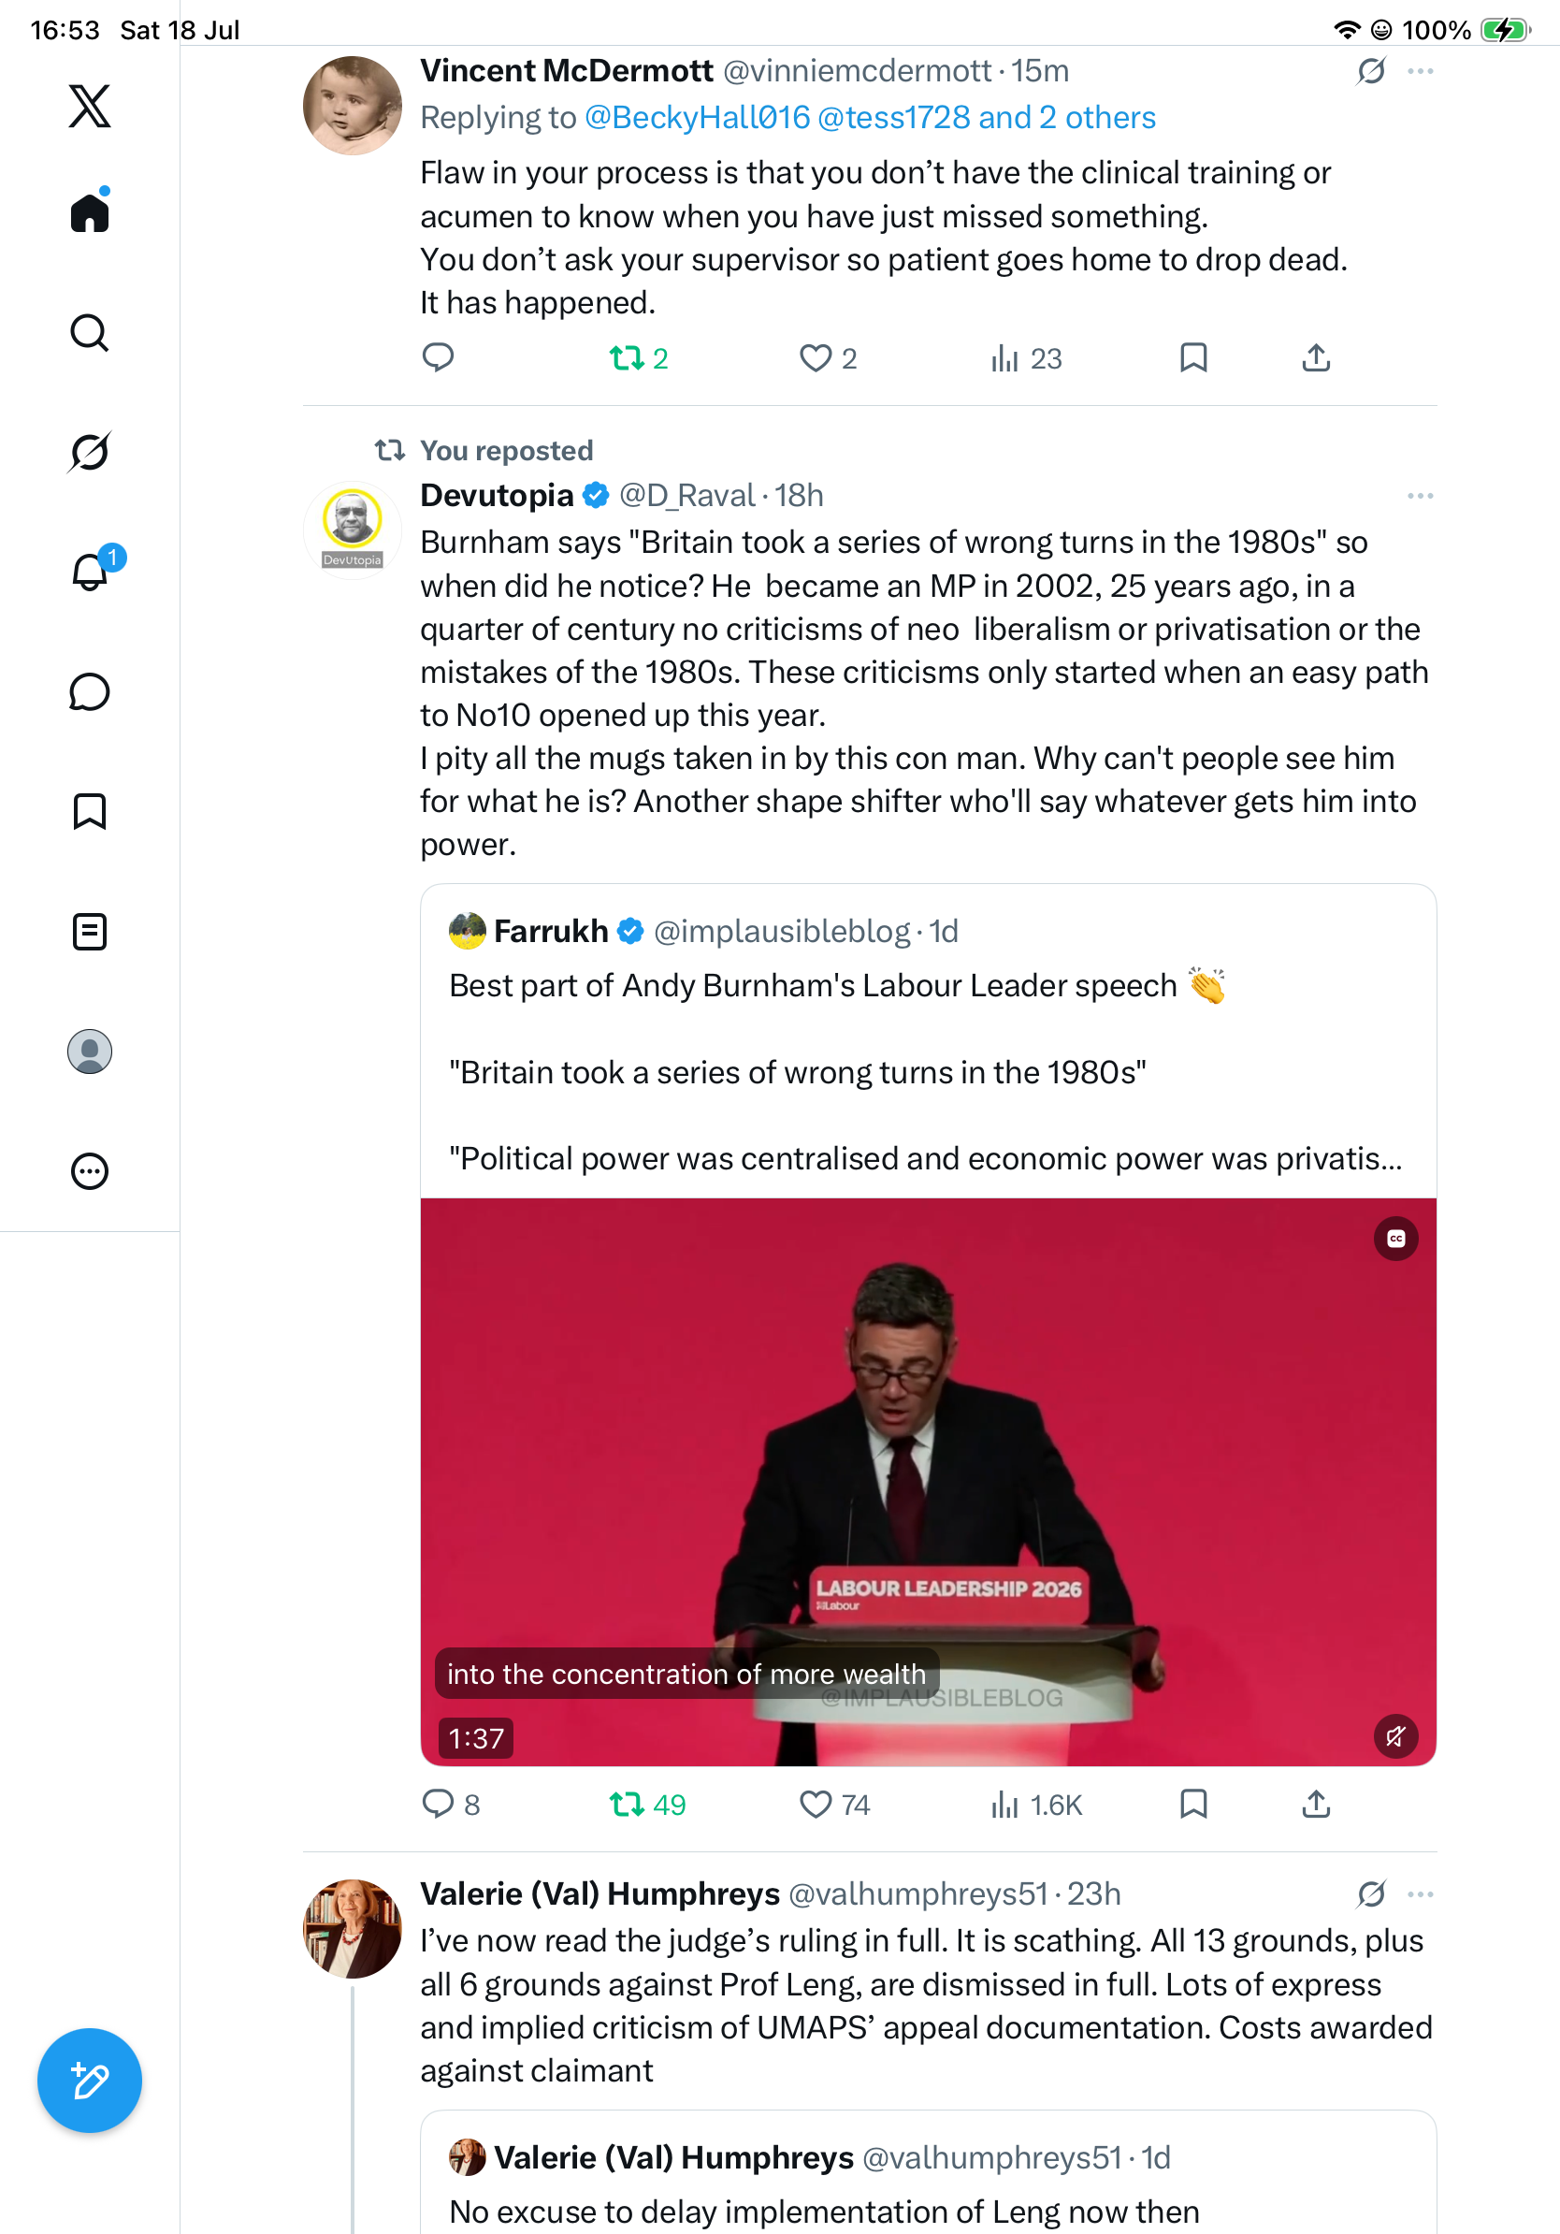Open the sidebar More circle menu
The height and width of the screenshot is (2234, 1560).
coord(90,1171)
